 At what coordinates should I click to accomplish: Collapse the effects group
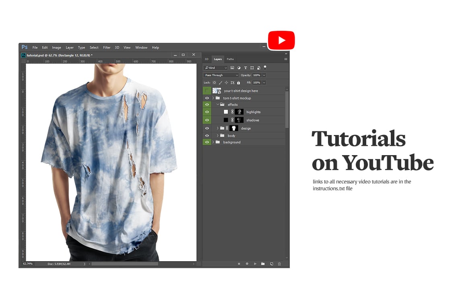[217, 104]
